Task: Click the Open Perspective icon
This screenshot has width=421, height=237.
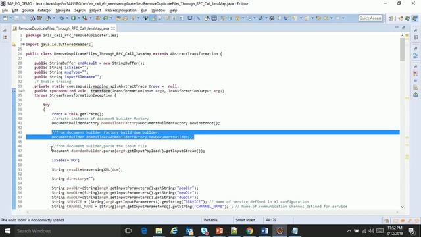Action: click(x=391, y=18)
